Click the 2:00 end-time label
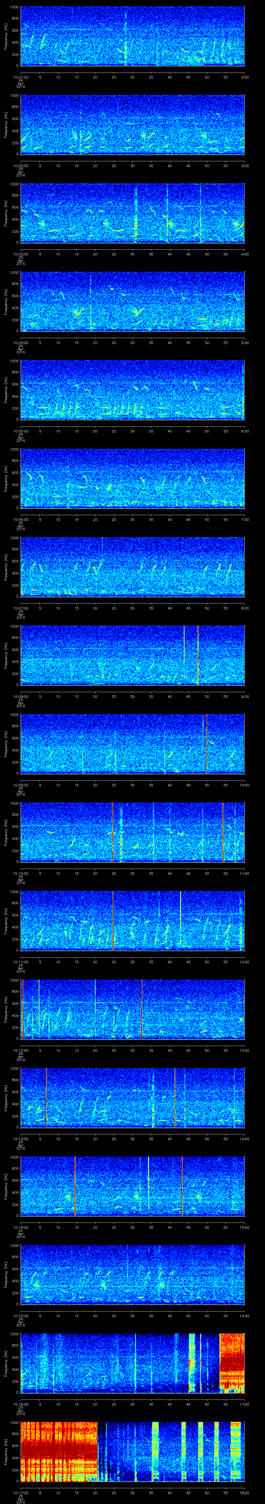This screenshot has width=265, height=1504. click(245, 76)
